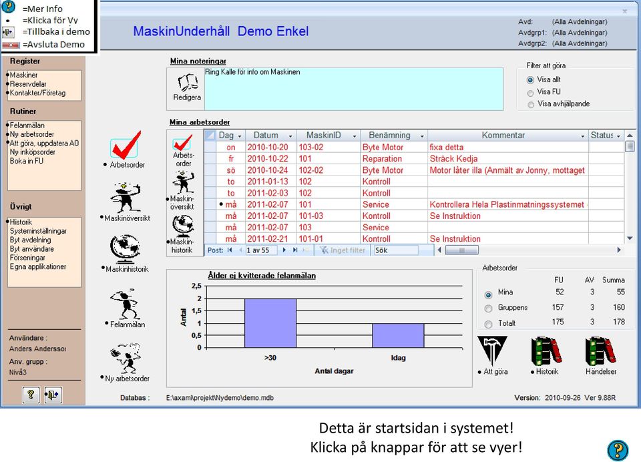Open the Status column filter dropdown
Image resolution: width=641 pixels, height=462 pixels.
point(618,136)
